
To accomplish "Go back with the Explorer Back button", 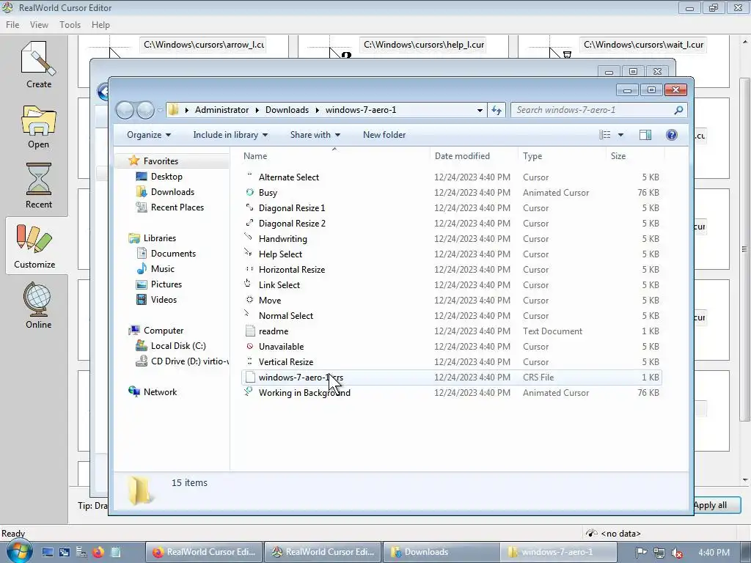I will (x=125, y=110).
